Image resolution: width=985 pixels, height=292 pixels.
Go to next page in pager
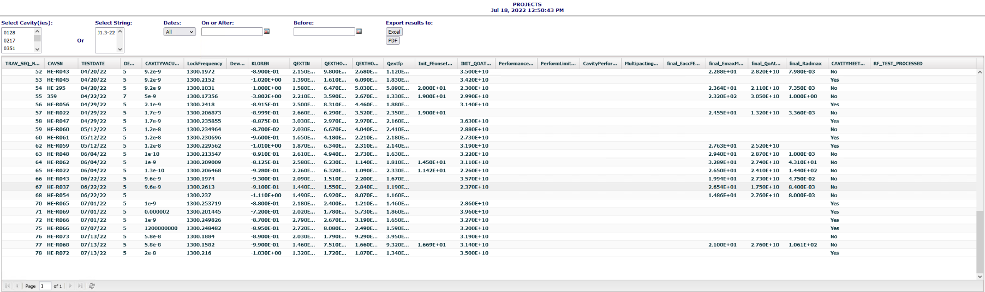coord(70,285)
